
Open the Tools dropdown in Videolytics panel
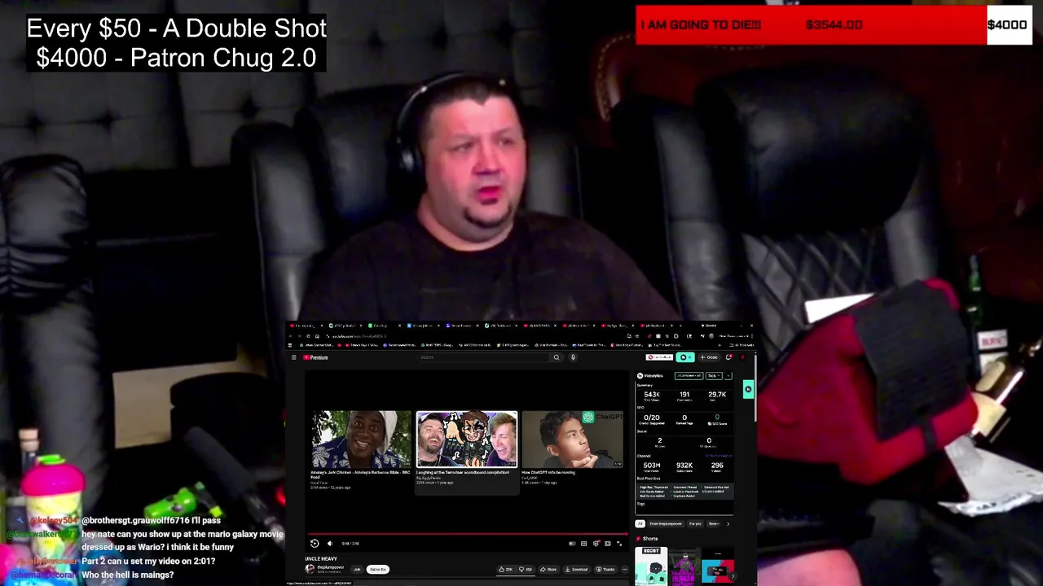pyautogui.click(x=714, y=376)
